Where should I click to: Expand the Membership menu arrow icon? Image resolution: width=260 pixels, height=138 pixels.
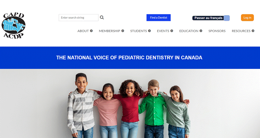(123, 31)
